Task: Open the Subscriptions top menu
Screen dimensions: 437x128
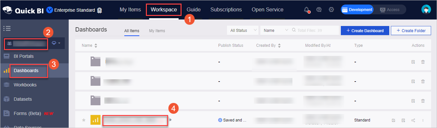Action: pos(226,10)
